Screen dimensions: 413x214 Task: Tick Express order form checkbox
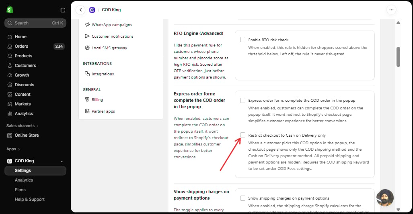243,100
